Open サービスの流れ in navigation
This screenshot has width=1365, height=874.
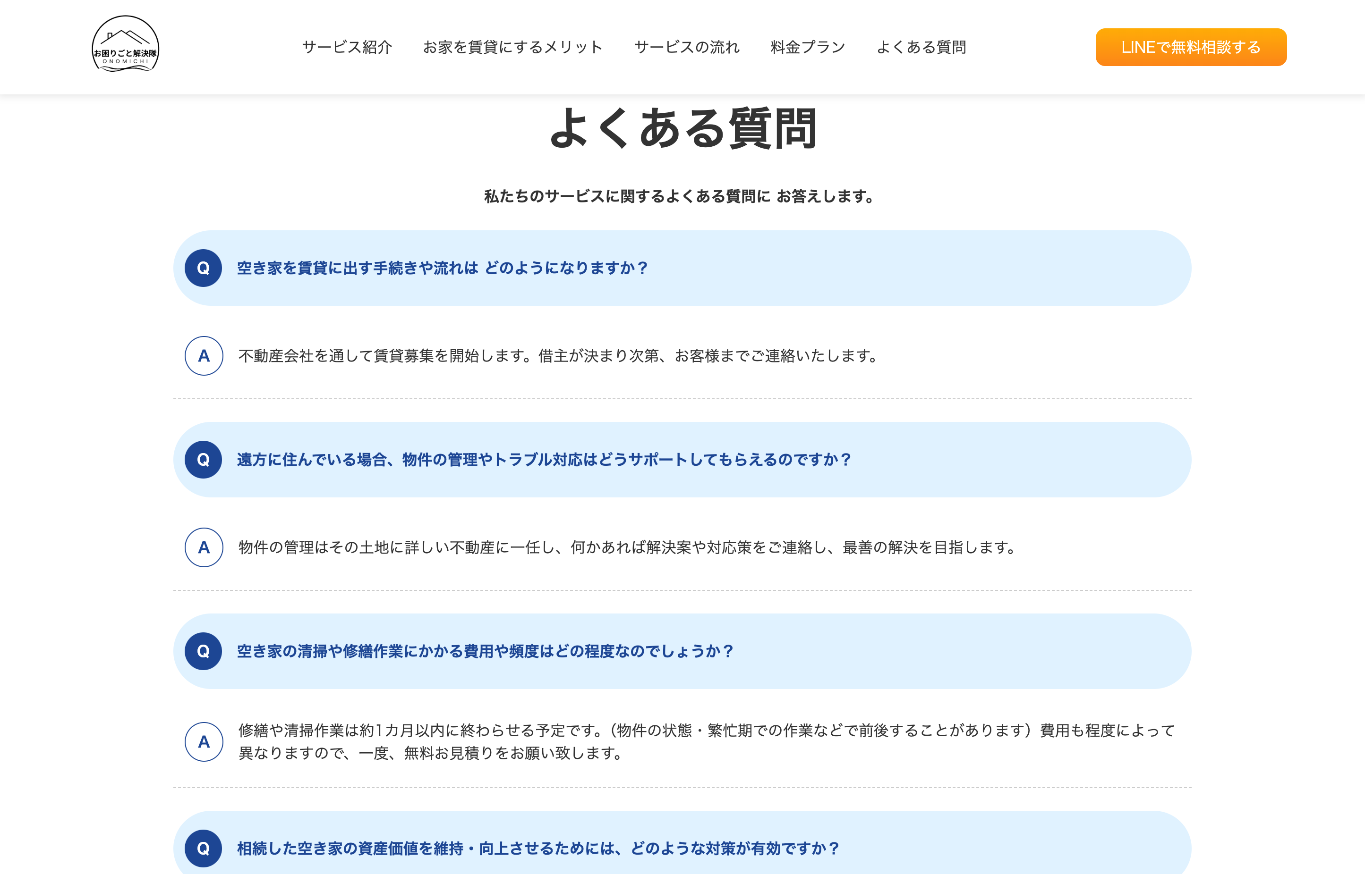[687, 47]
